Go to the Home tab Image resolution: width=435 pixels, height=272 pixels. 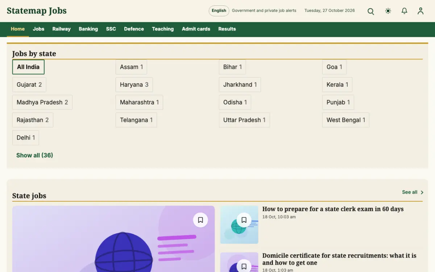point(18,29)
